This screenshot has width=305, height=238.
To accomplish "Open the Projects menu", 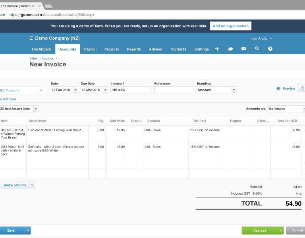I will point(112,49).
